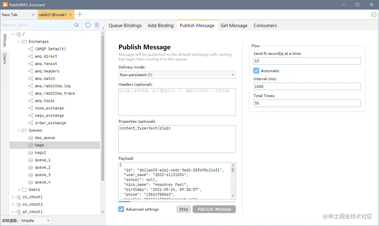This screenshot has width=379, height=226.
Task: Click the Properties text area
Action: click(x=177, y=139)
